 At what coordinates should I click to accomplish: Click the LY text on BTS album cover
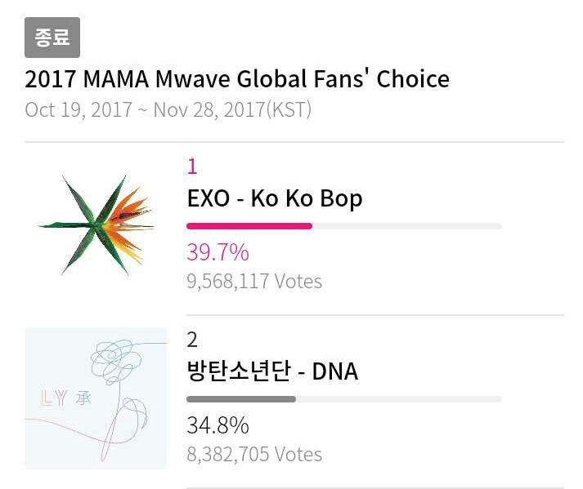53,398
